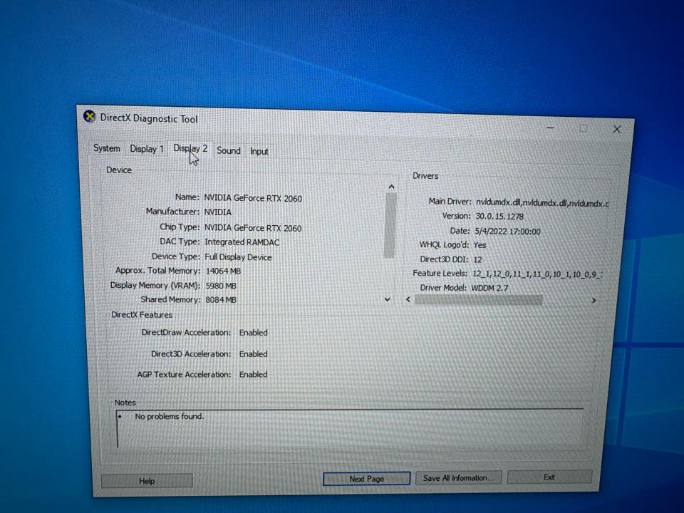The width and height of the screenshot is (684, 513).
Task: Click Device list scroll up arrow
Action: (x=391, y=187)
